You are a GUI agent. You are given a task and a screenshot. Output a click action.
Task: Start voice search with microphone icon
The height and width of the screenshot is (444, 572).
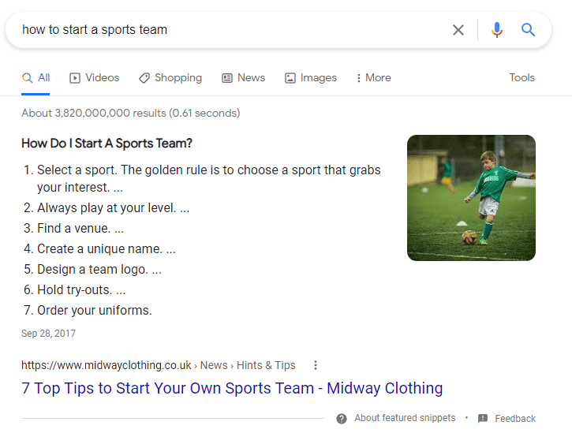pyautogui.click(x=496, y=30)
